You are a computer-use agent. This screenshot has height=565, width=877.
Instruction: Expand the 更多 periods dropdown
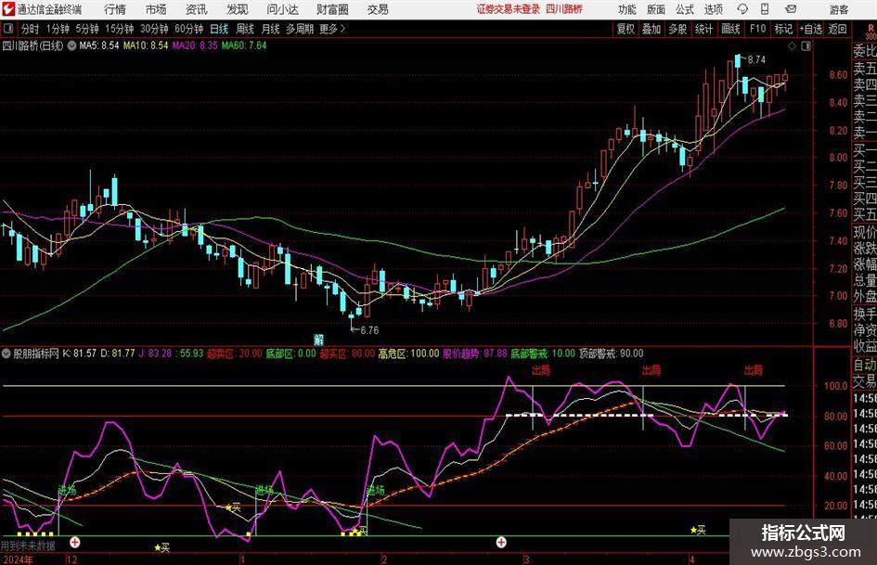click(332, 29)
